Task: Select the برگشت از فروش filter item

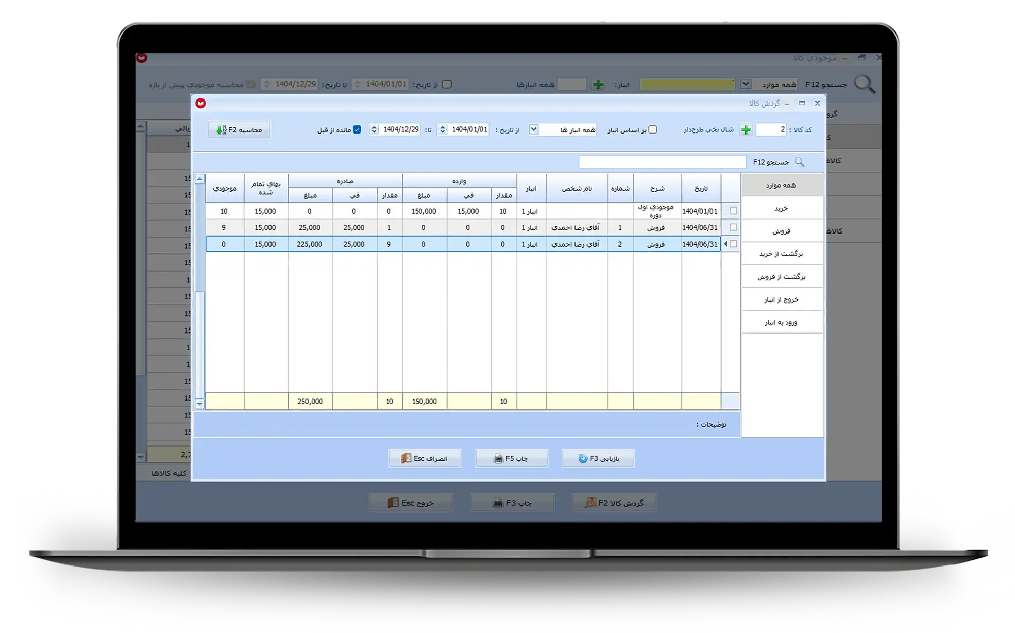Action: 781,277
